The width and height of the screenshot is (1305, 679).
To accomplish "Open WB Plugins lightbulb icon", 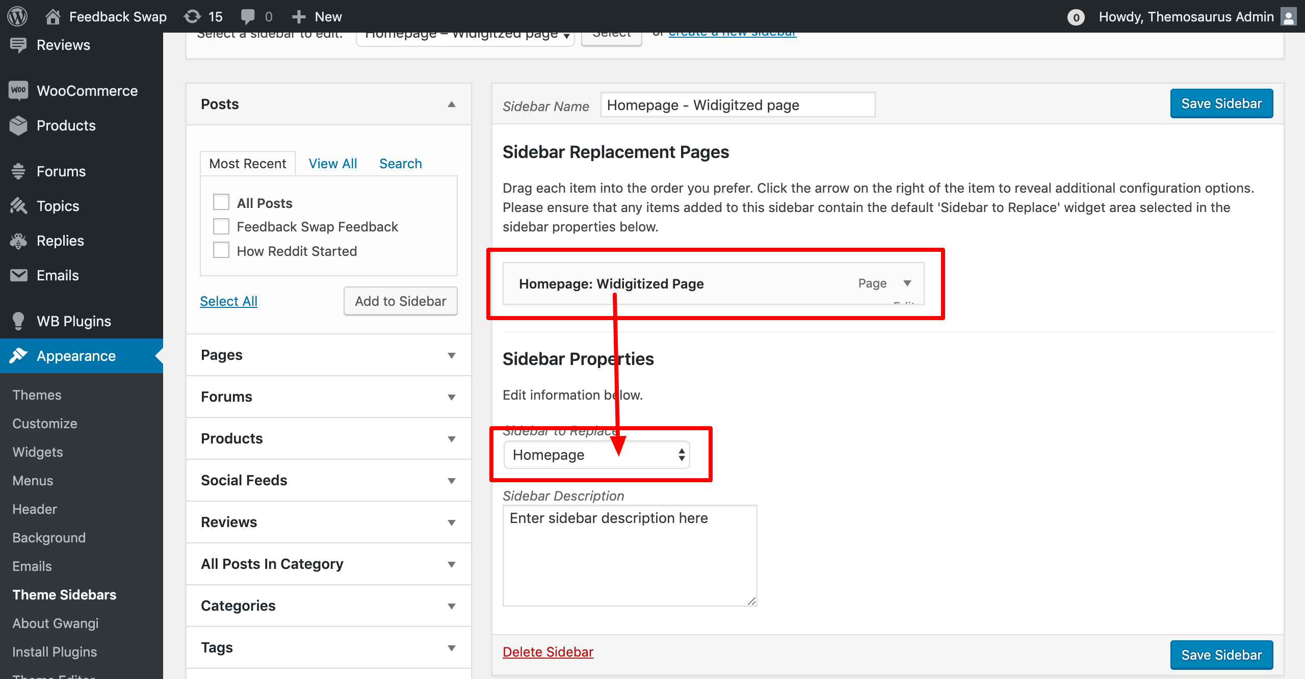I will point(18,321).
